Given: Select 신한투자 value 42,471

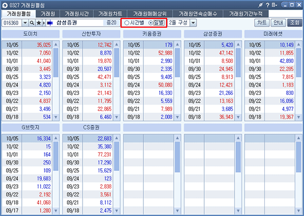Looking at the screenshot, I should 104,77.
